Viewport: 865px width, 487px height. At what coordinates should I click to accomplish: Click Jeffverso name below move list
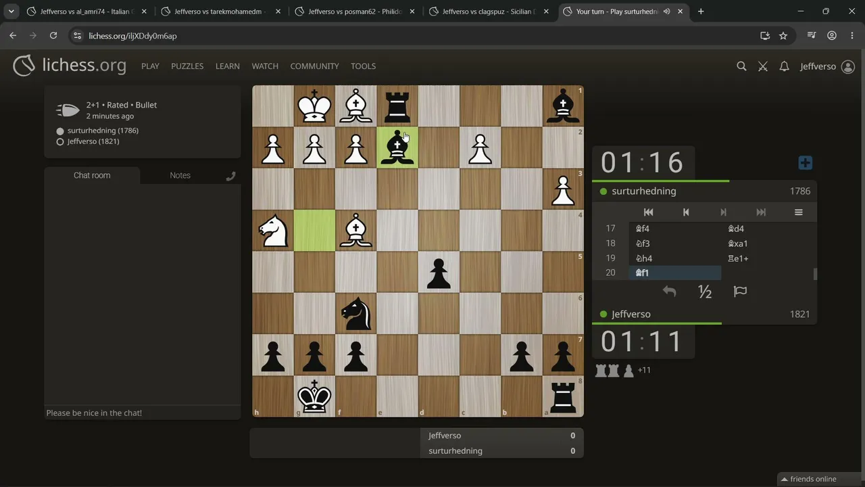click(631, 315)
